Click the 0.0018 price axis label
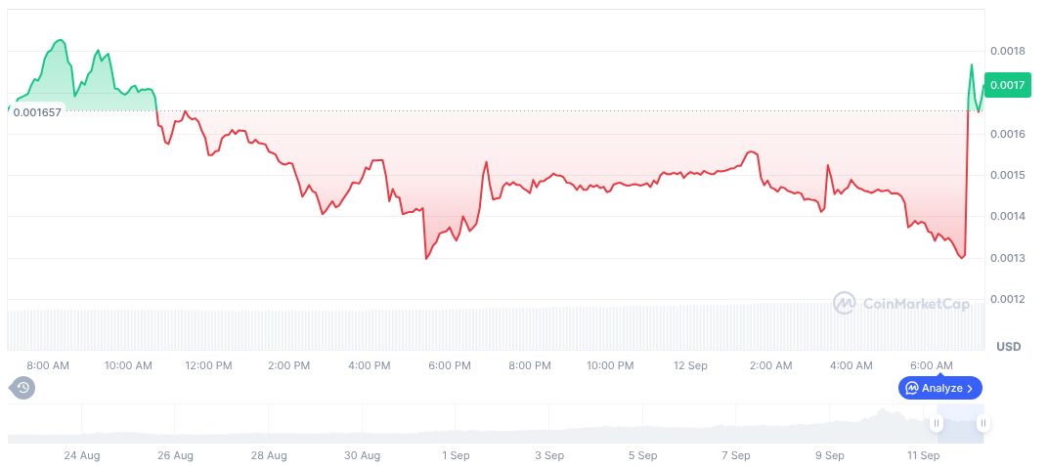This screenshot has height=466, width=1048. tap(1007, 51)
